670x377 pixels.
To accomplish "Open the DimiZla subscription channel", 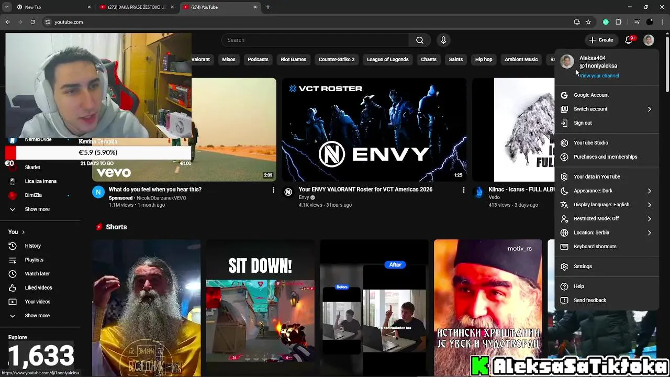I will click(x=33, y=195).
